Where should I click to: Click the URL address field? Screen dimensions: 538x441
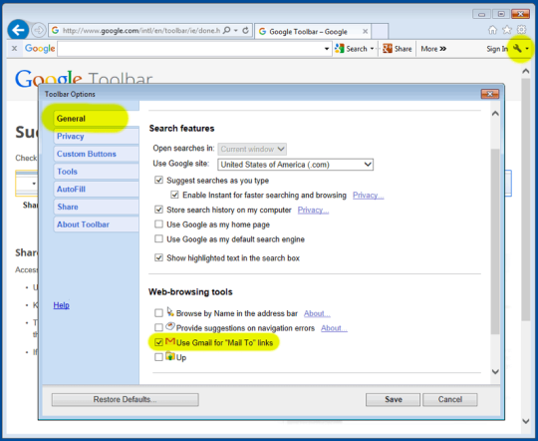[141, 31]
